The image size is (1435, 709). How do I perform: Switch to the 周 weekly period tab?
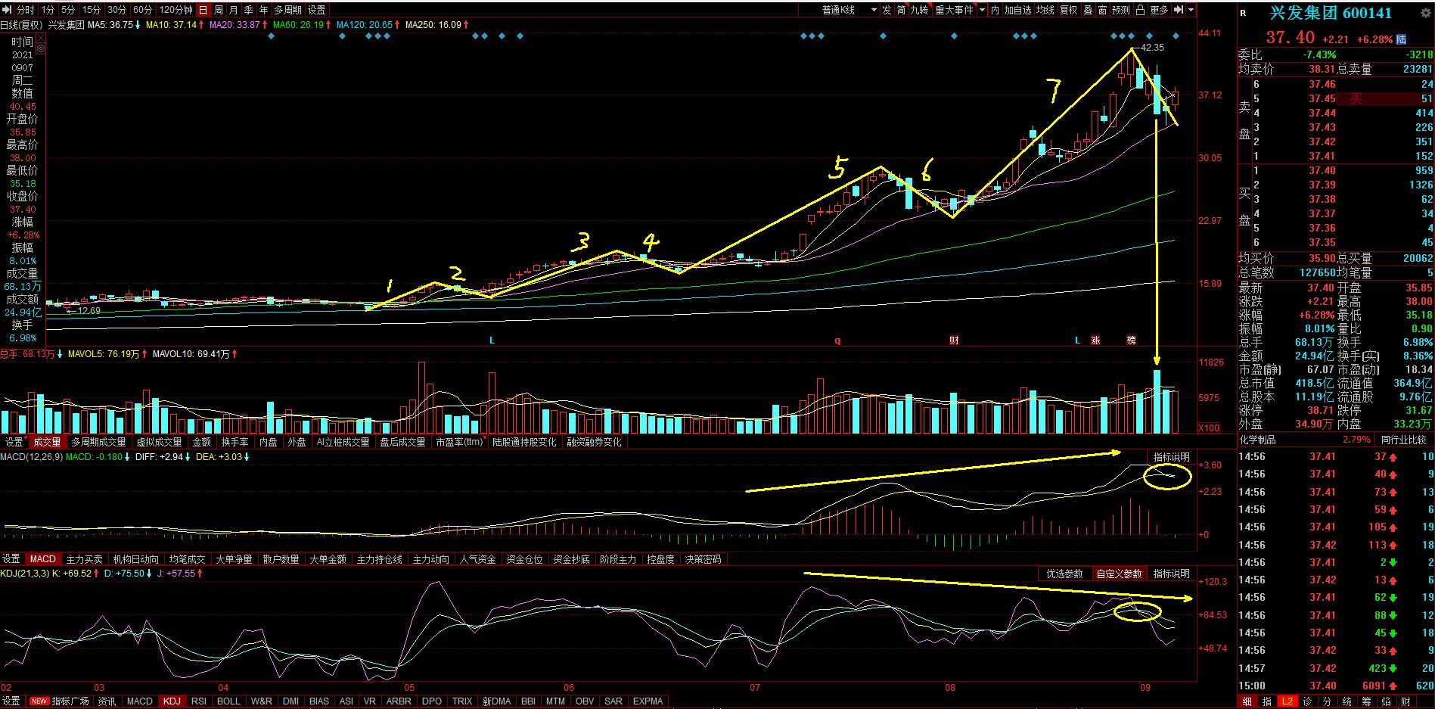tap(218, 10)
